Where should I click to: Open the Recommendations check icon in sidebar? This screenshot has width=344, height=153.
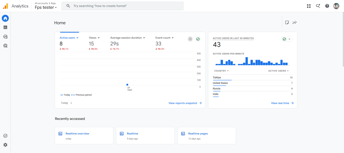coord(5,136)
